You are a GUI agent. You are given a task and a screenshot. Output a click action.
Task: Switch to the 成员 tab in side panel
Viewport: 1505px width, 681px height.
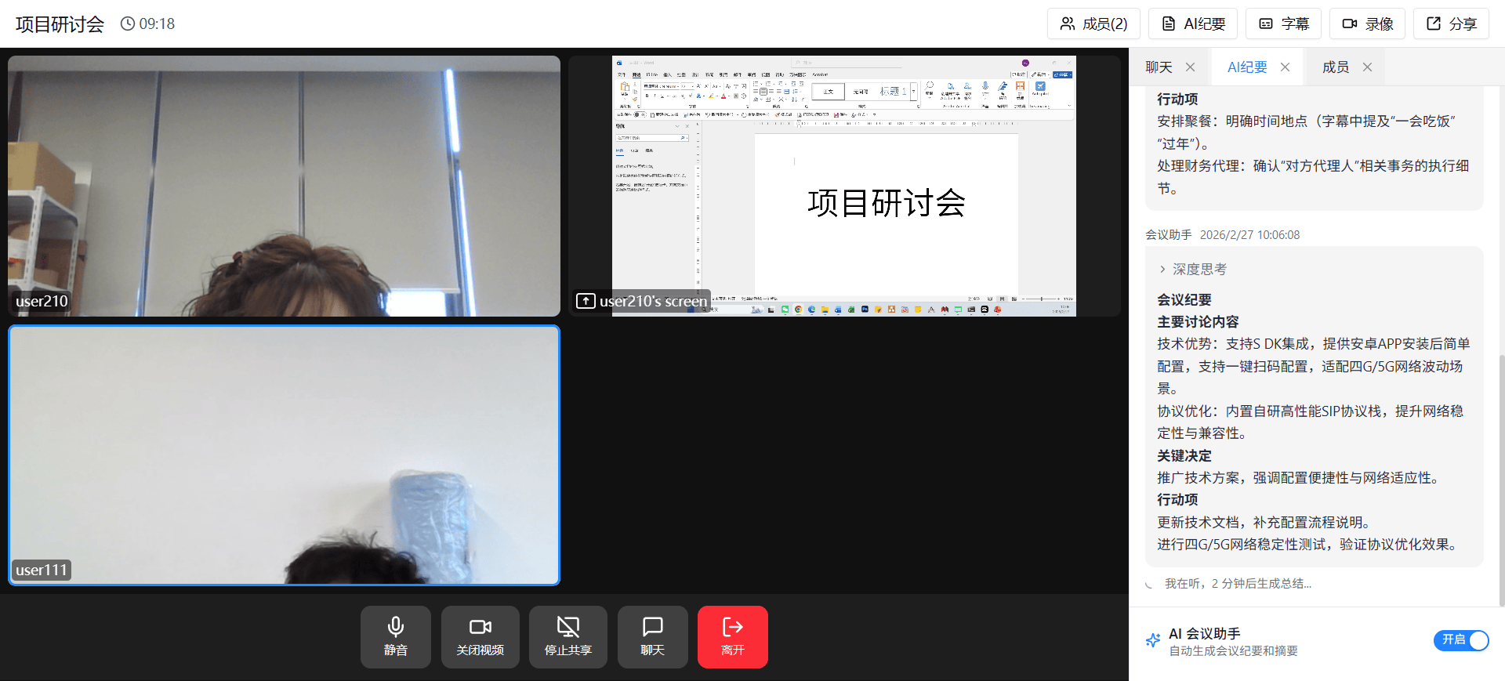click(1335, 67)
